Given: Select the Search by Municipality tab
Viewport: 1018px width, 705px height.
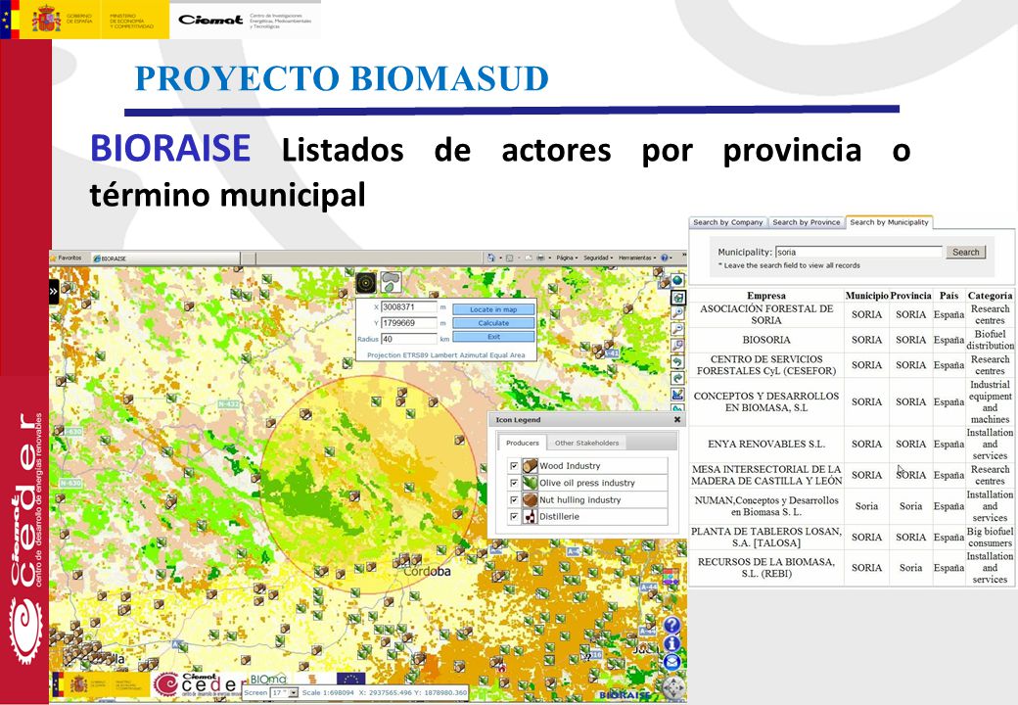Looking at the screenshot, I should coord(889,222).
